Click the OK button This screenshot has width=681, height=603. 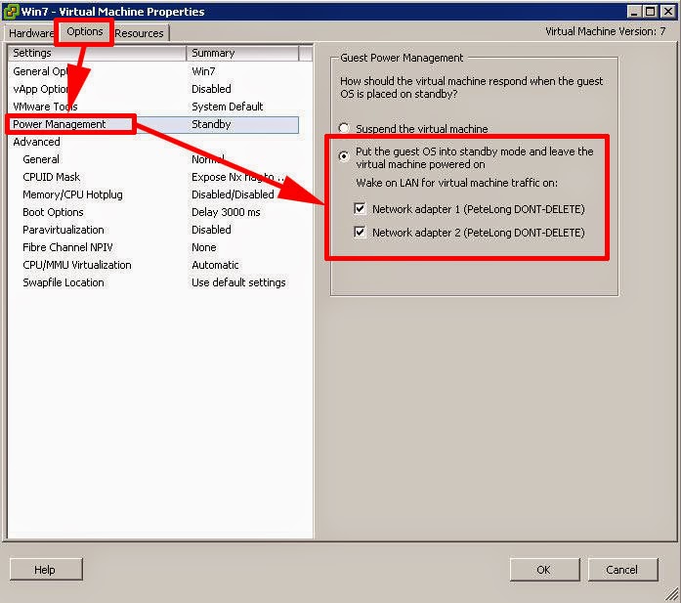point(544,569)
